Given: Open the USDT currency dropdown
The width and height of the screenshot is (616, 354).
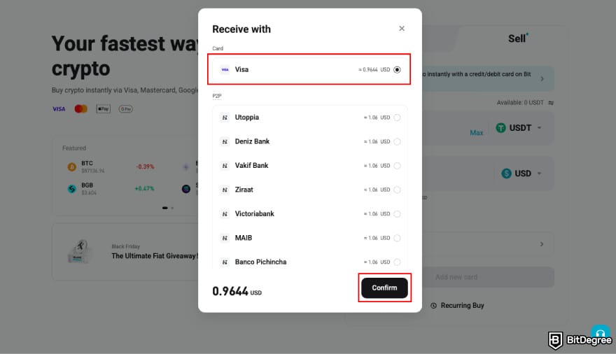Looking at the screenshot, I should [x=519, y=128].
